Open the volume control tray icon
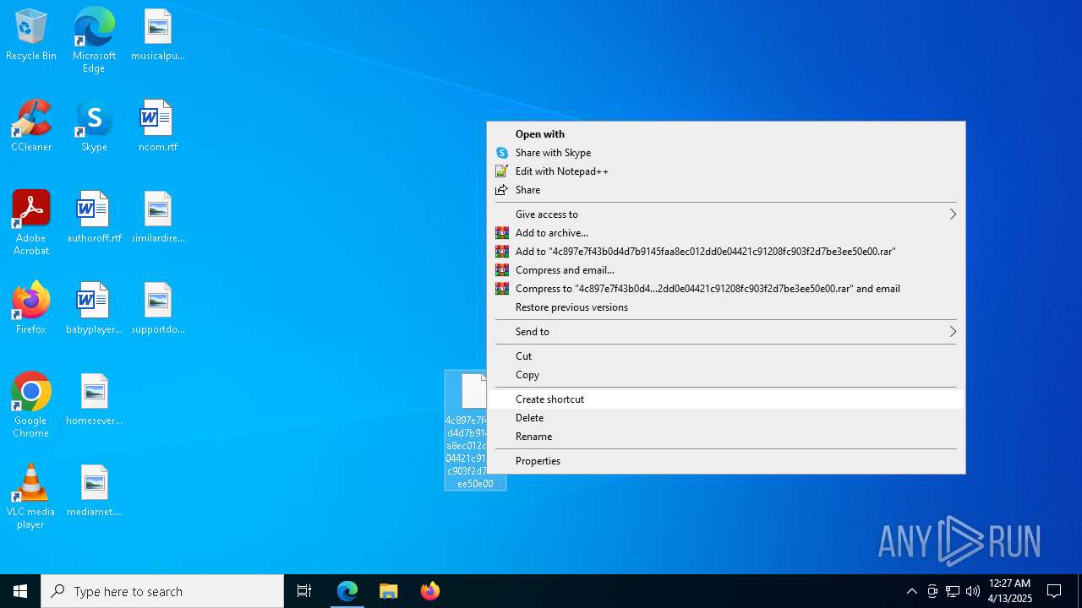The height and width of the screenshot is (608, 1082). point(973,591)
